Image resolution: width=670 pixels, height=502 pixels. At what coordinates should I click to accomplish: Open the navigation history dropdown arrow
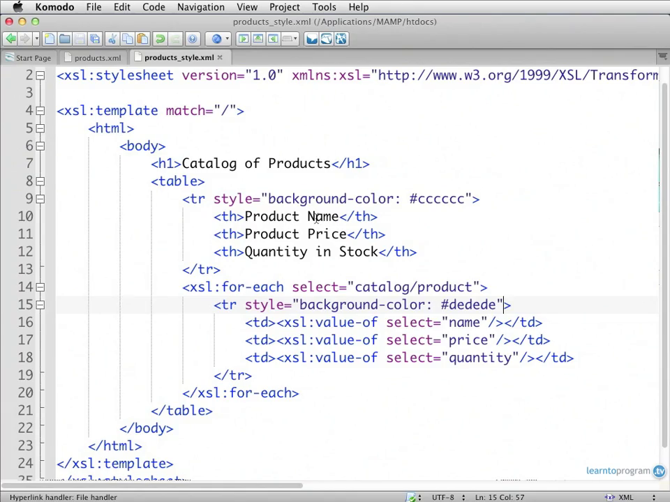[36, 39]
